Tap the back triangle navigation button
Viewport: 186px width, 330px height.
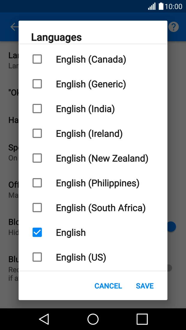[x=44, y=319]
